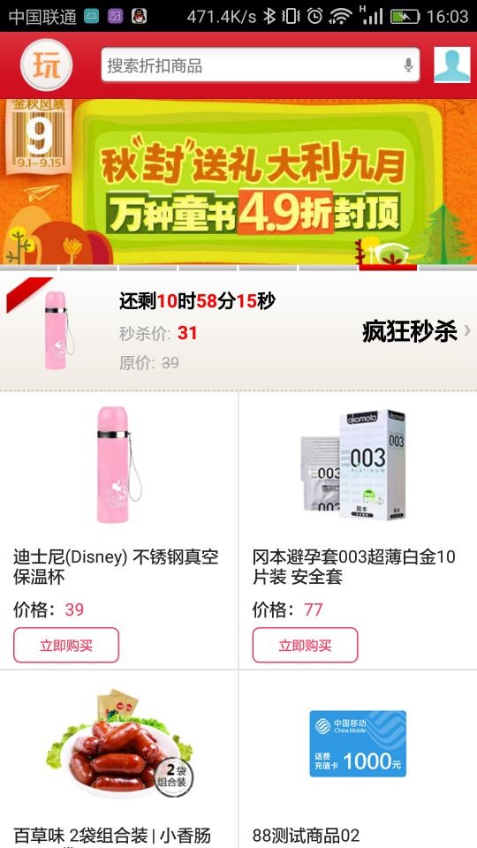Open the Okamoto 003 product image
This screenshot has width=477, height=848.
click(x=352, y=465)
